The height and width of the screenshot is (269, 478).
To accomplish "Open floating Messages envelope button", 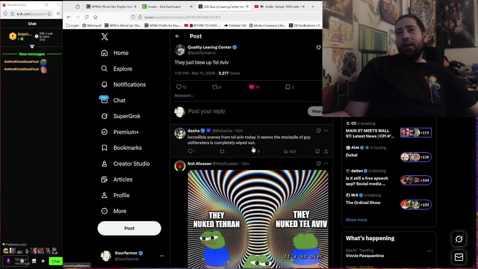I will (x=459, y=257).
